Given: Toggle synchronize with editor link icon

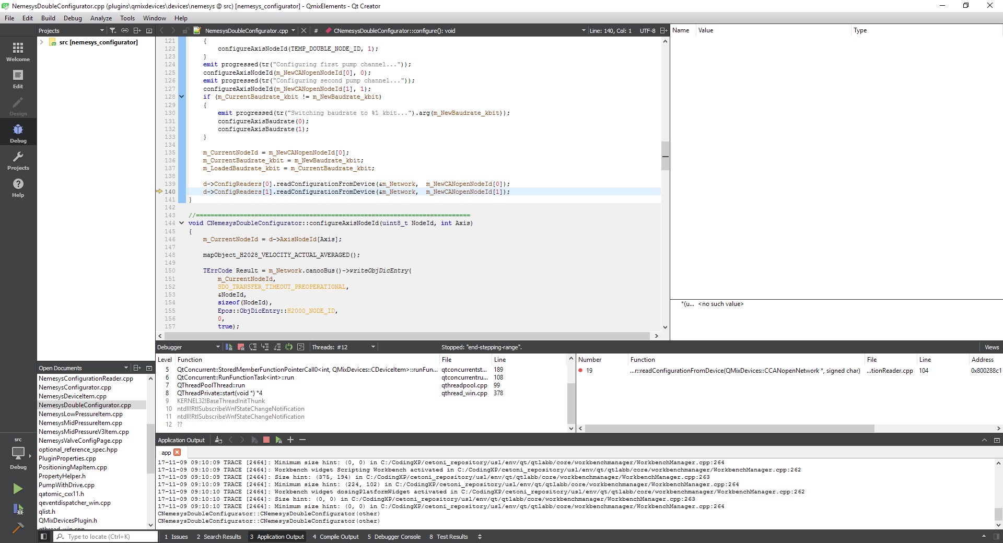Looking at the screenshot, I should click(x=125, y=31).
